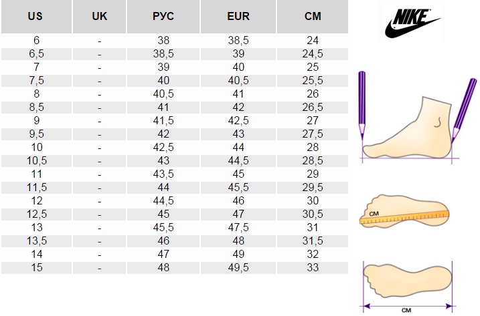Click the CM label on measuring tape
Screen dimensions: 480x316
click(x=374, y=214)
